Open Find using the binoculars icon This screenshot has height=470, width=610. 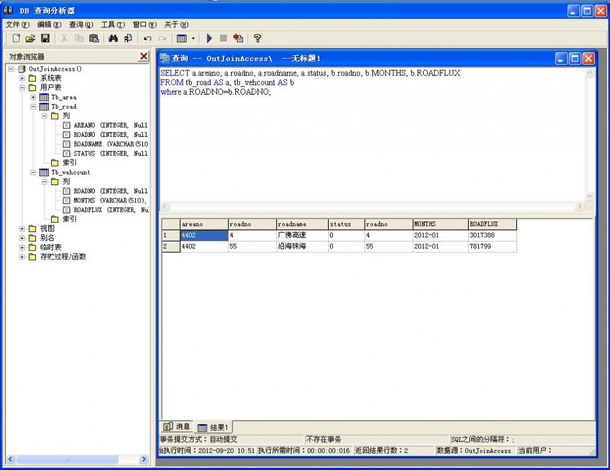point(113,38)
